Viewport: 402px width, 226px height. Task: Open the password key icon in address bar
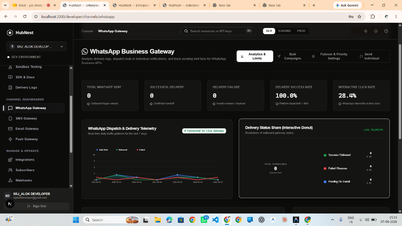coord(351,16)
